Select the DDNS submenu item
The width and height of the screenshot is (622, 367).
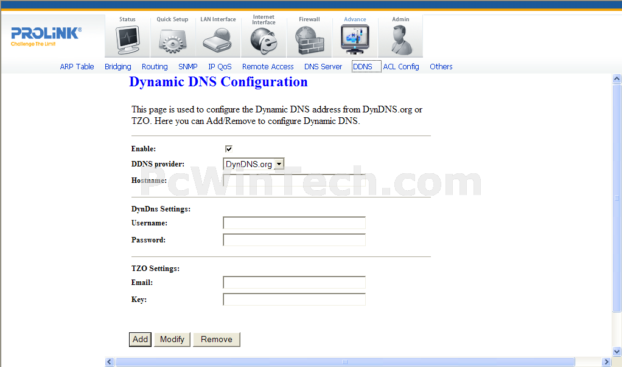[x=363, y=66]
